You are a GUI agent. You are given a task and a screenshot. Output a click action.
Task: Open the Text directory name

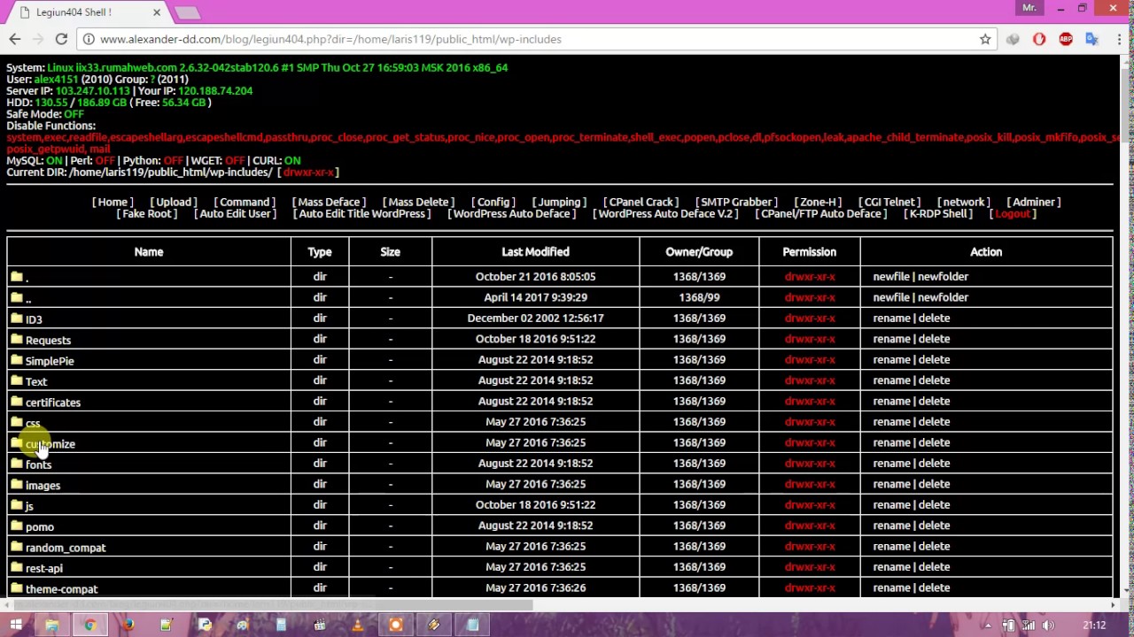[x=36, y=381]
